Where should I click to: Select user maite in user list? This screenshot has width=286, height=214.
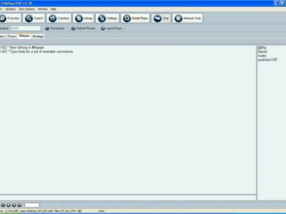click(x=262, y=56)
